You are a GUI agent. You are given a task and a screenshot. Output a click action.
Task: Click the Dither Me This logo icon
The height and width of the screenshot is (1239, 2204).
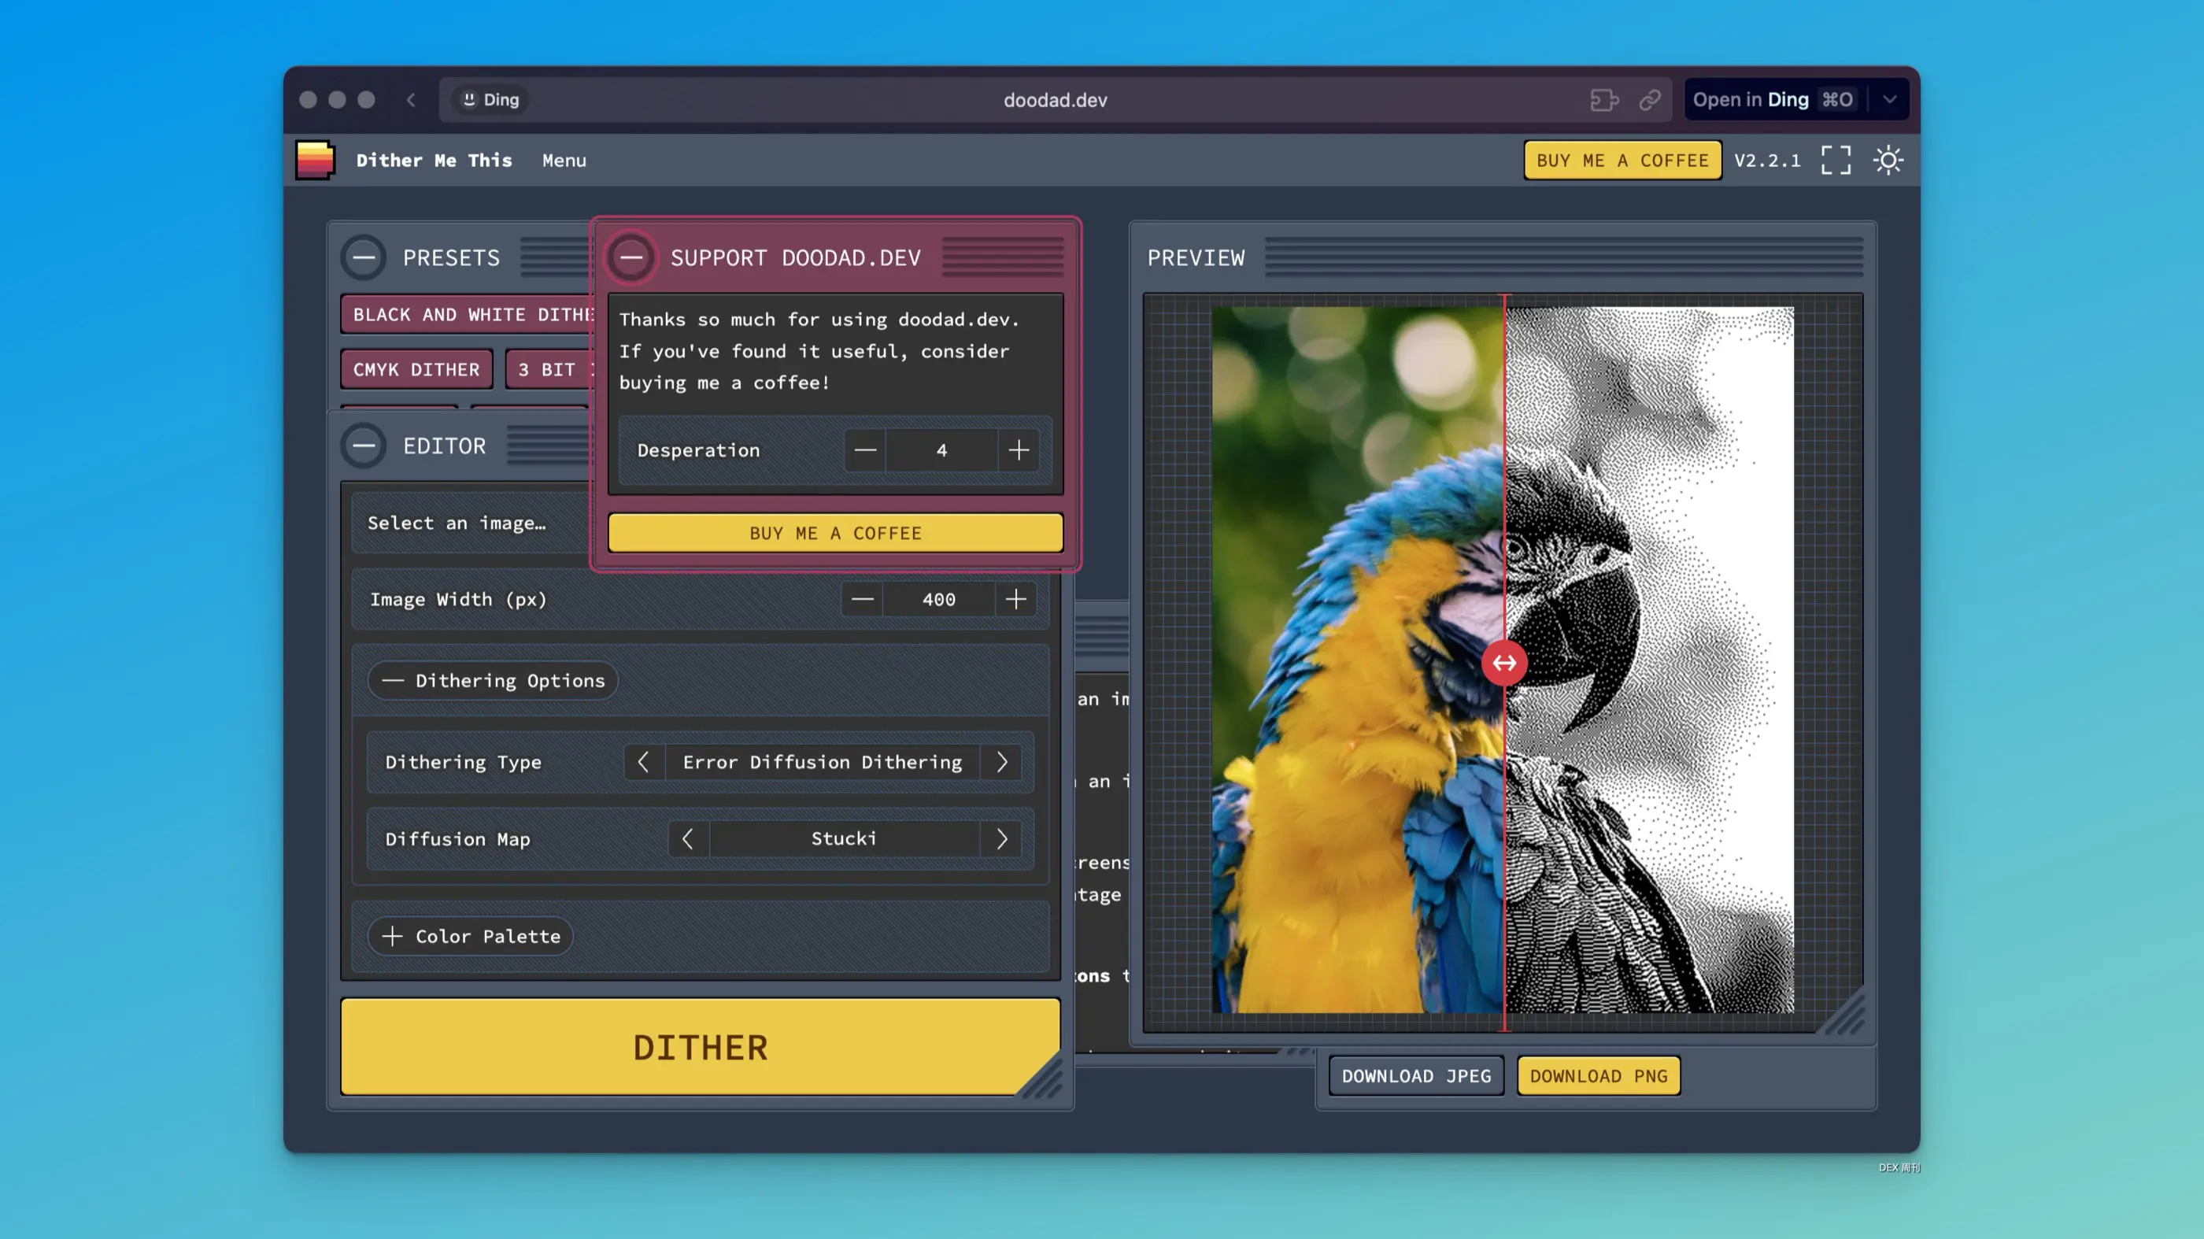tap(315, 160)
